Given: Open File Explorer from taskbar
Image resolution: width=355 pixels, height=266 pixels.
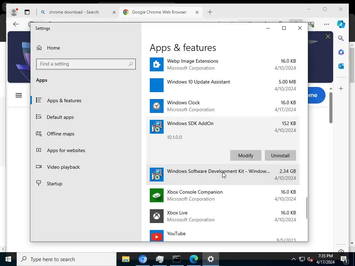Looking at the screenshot, I should point(125,259).
